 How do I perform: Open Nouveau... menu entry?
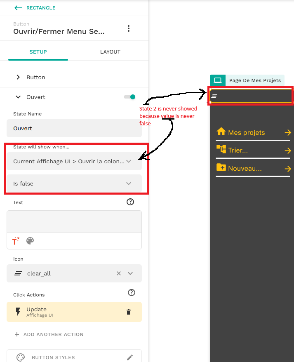click(245, 169)
